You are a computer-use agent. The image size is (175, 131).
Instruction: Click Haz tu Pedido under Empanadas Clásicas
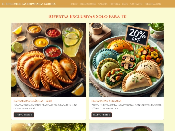pos(24,115)
